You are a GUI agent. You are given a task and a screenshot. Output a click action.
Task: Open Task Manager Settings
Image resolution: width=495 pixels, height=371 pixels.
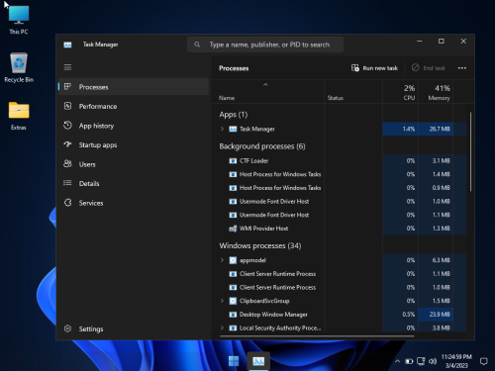click(134, 328)
